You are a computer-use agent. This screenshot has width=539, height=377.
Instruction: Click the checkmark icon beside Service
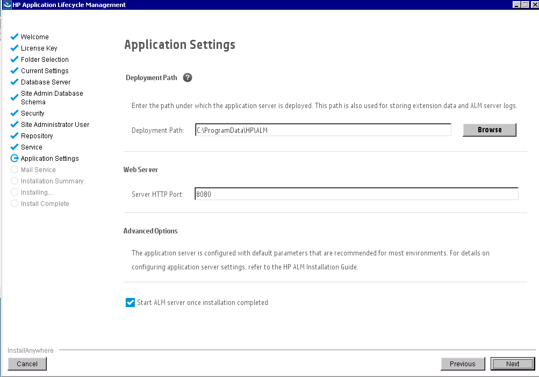[x=15, y=147]
